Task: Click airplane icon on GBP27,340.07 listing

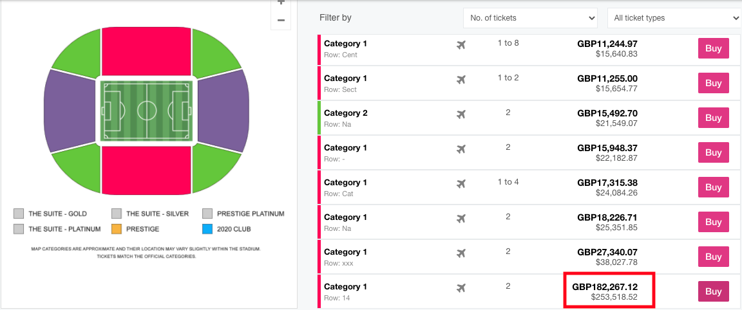Action: pos(461,253)
